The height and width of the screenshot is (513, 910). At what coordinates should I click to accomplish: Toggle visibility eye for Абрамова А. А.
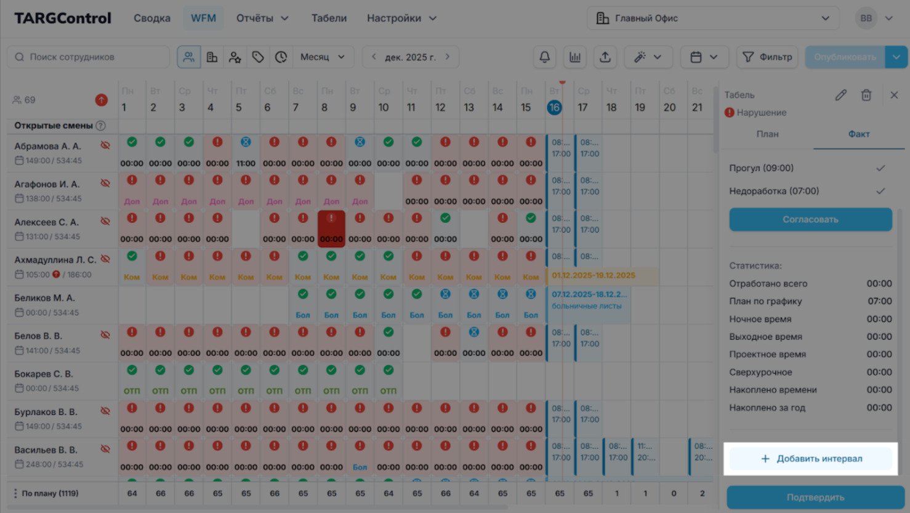tap(105, 146)
